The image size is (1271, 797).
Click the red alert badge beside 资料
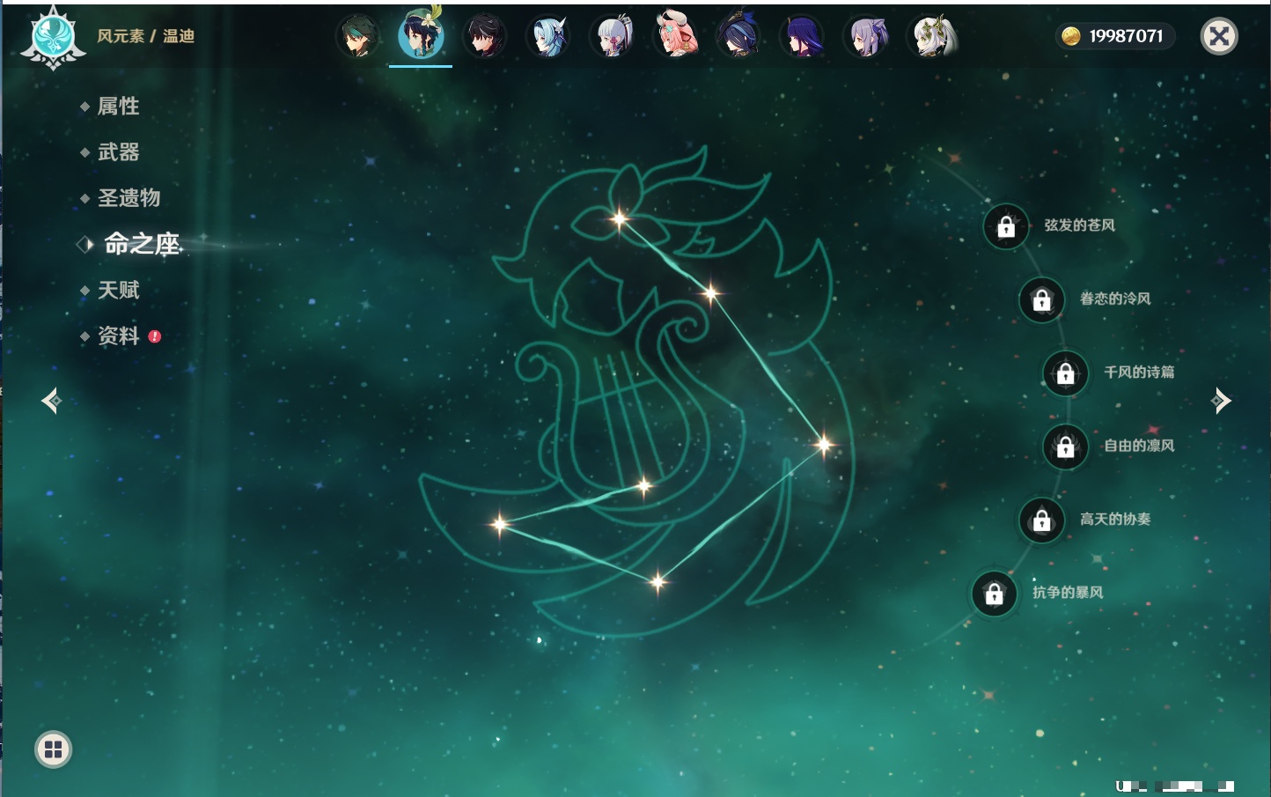click(155, 336)
